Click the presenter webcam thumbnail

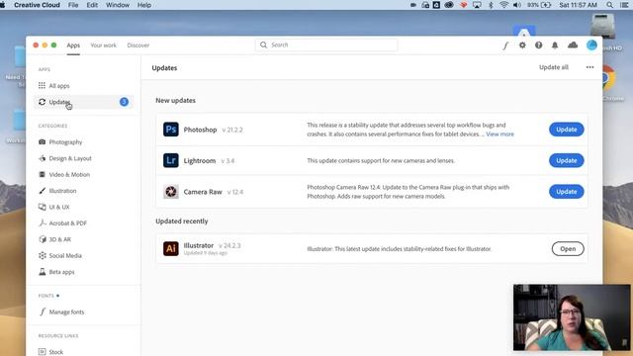click(x=572, y=317)
